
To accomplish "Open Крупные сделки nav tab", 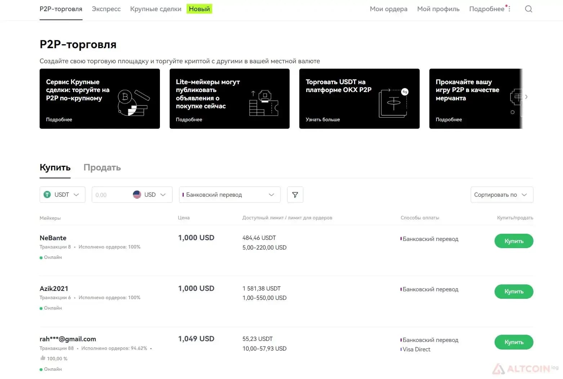I will [156, 9].
